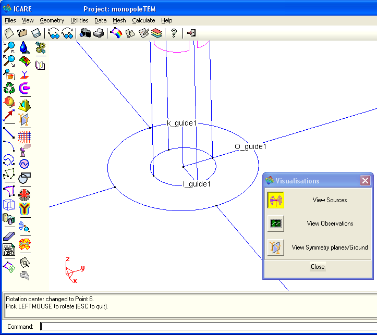Toggle View Observations in Visualisations

(x=276, y=224)
